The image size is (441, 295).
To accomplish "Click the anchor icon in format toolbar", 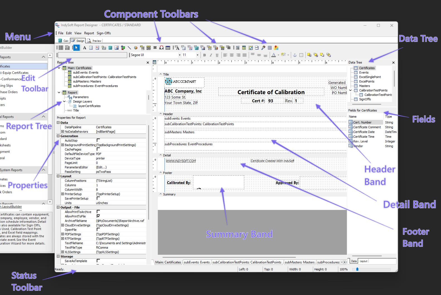I will point(294,55).
